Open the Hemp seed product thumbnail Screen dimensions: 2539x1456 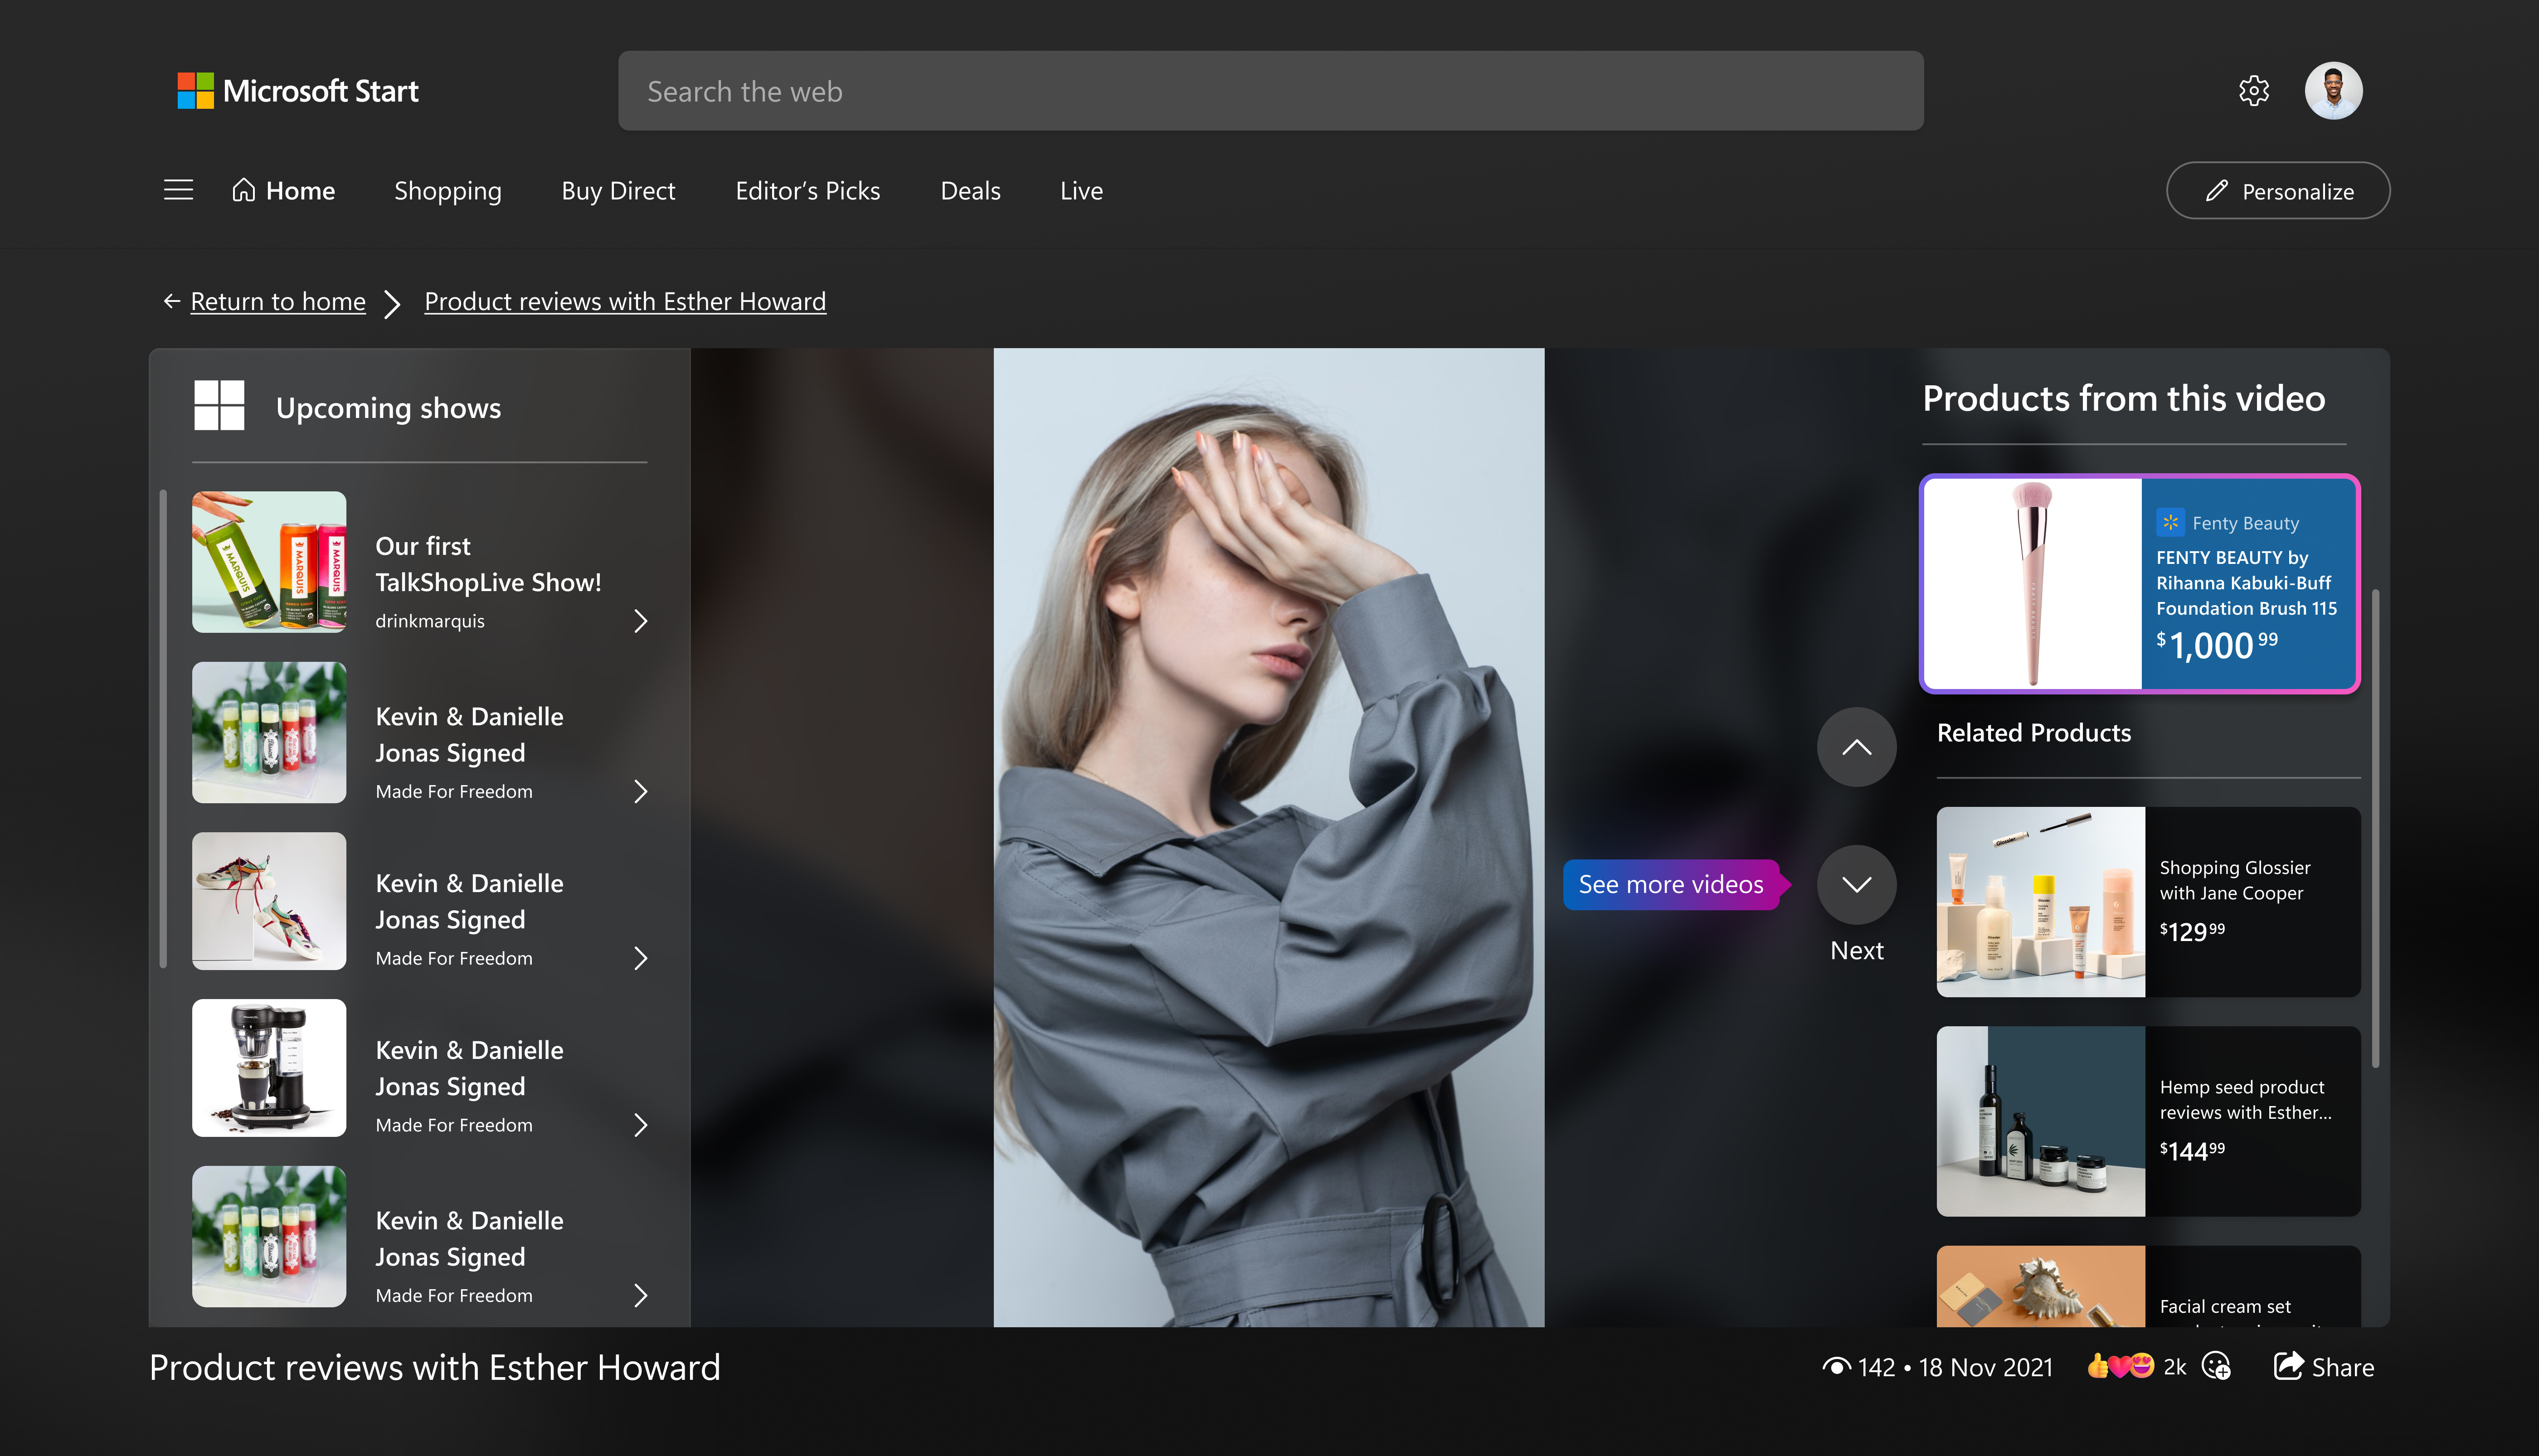[x=2041, y=1121]
